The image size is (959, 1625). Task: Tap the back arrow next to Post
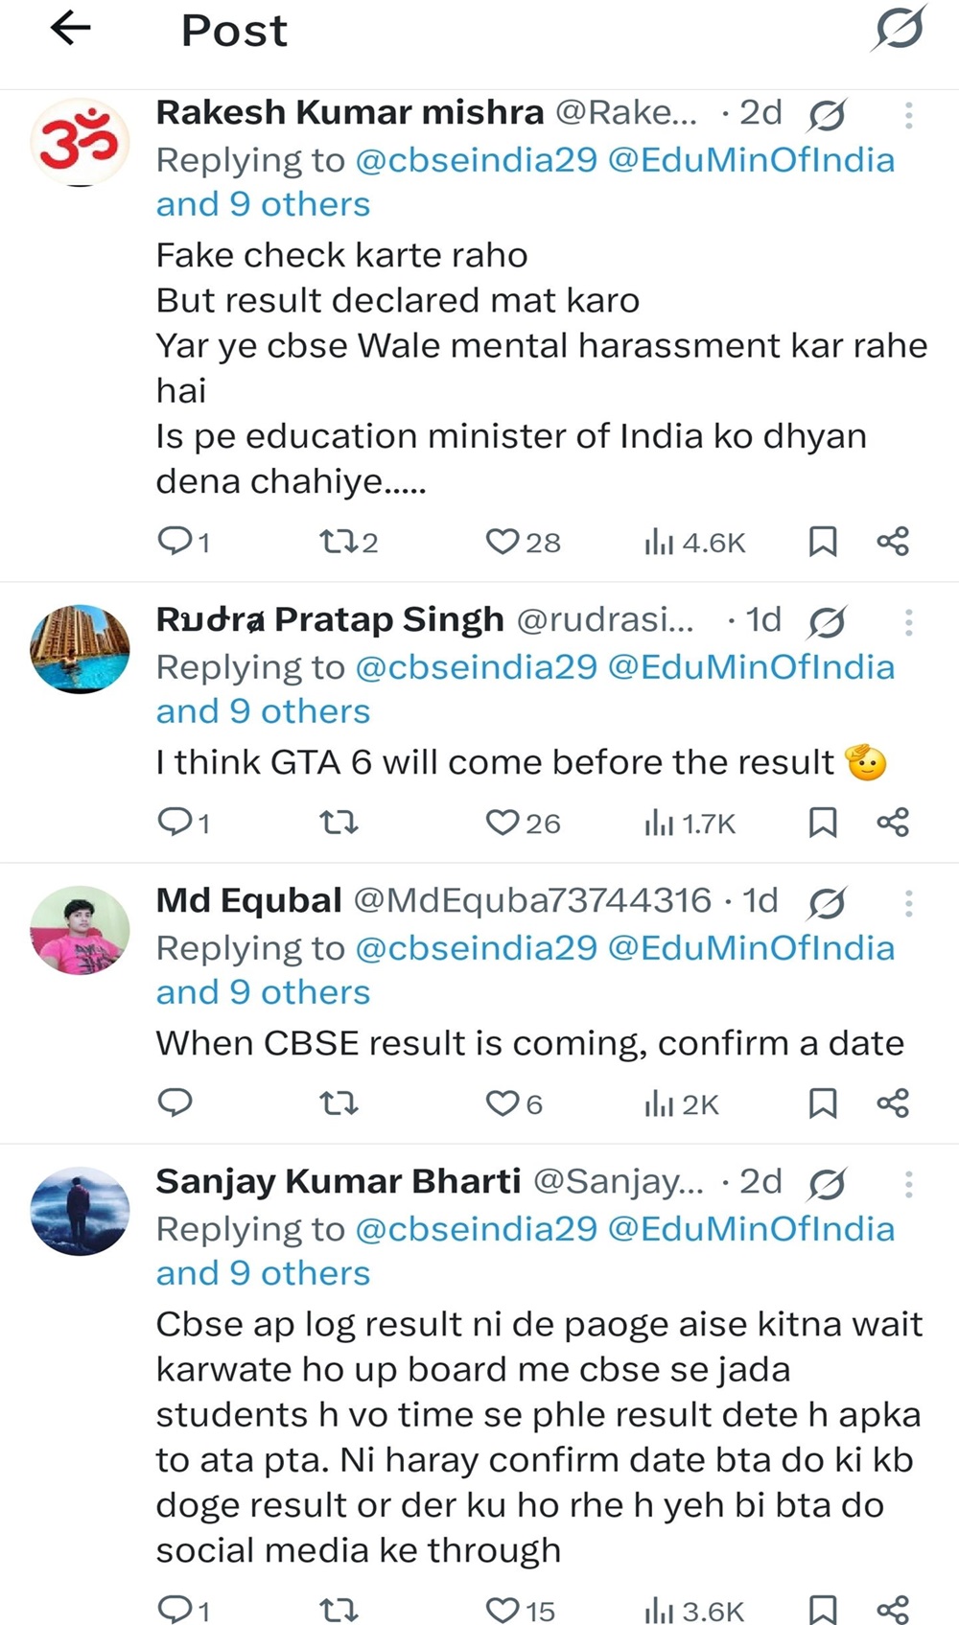click(70, 29)
